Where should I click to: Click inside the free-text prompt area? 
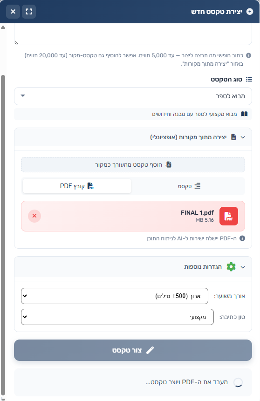133,34
